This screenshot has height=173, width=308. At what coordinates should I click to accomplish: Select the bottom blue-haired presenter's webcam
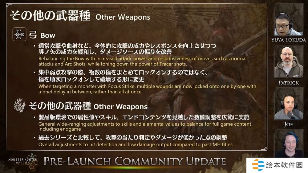click(289, 144)
